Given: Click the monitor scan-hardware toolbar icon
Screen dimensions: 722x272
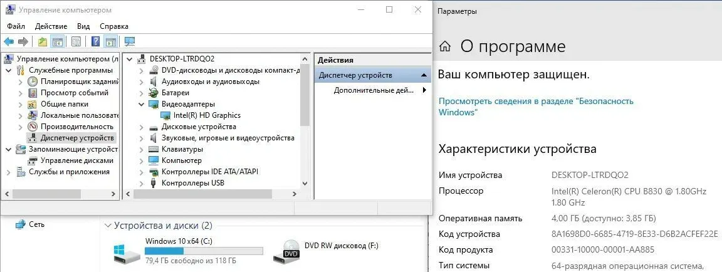Looking at the screenshot, I should tap(130, 42).
